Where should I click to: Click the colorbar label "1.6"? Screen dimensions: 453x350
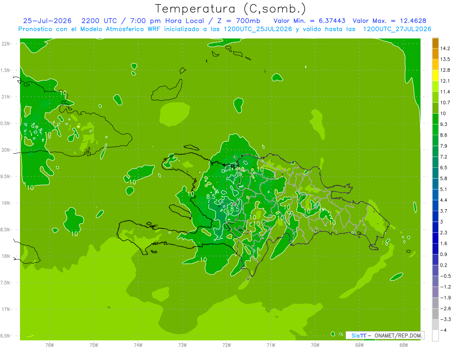point(444,243)
